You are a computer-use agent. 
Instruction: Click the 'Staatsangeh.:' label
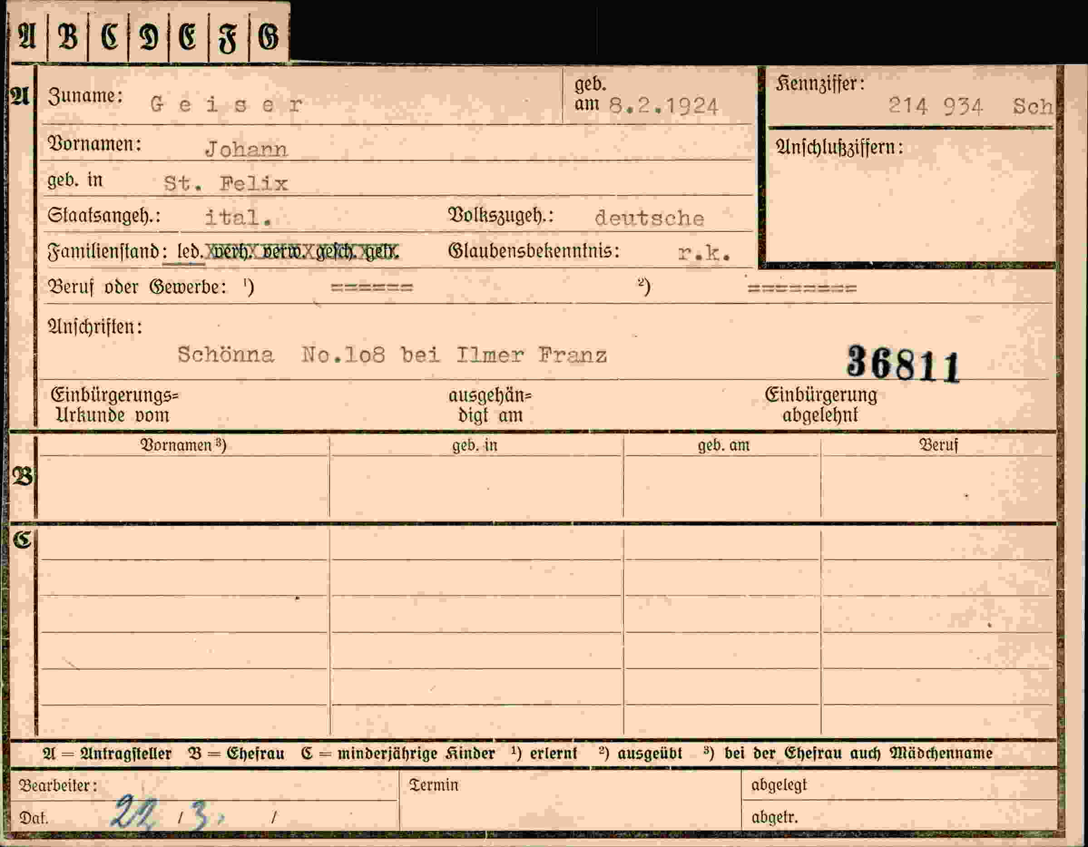104,217
